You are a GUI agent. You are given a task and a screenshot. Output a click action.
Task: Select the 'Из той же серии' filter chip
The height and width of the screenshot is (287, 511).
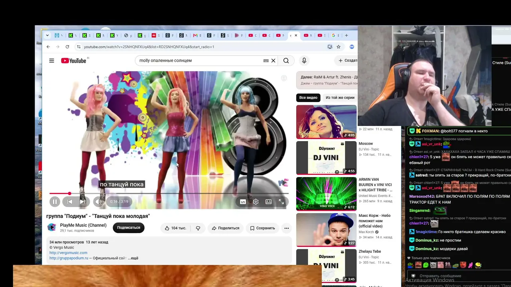click(x=340, y=98)
